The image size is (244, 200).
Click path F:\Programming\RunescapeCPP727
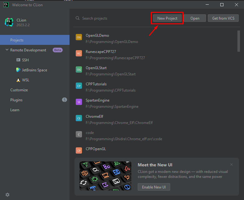(x=115, y=58)
